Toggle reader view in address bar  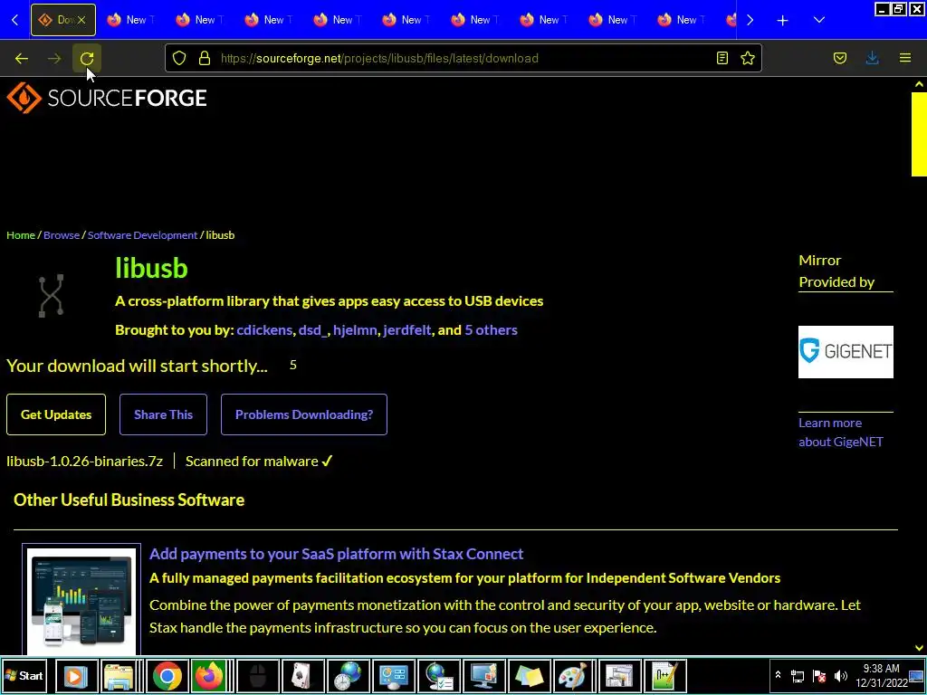coord(722,58)
